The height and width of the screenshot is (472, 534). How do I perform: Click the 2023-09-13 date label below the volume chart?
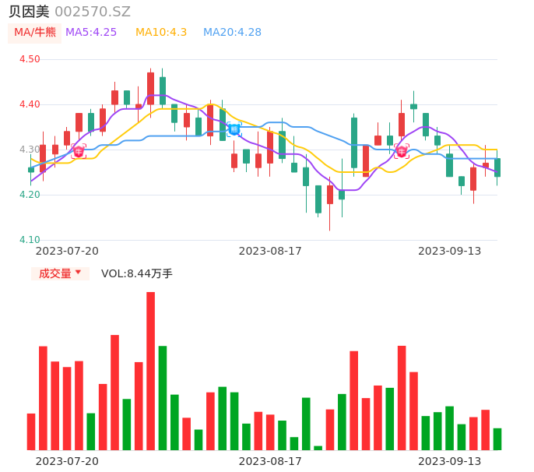click(x=449, y=461)
